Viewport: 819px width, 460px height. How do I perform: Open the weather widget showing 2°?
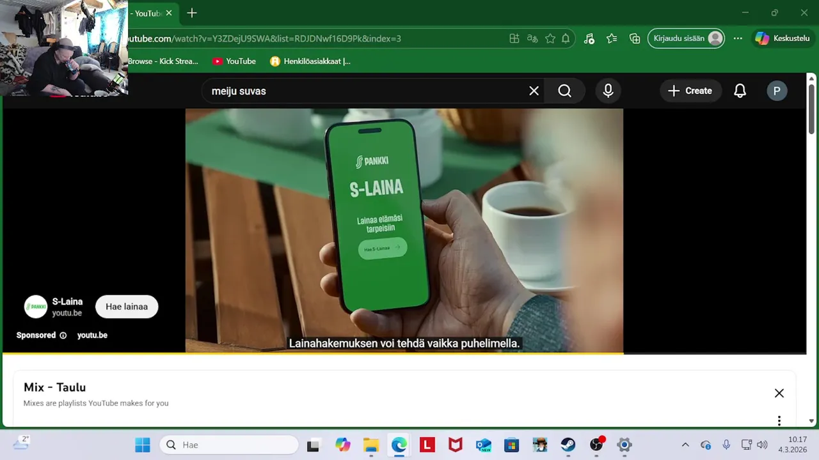tap(20, 443)
